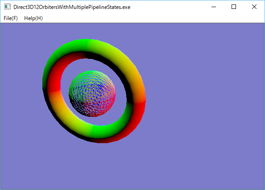This screenshot has height=190, width=265.
Task: Close the Direct3D12 orbiters window
Action: click(x=254, y=7)
